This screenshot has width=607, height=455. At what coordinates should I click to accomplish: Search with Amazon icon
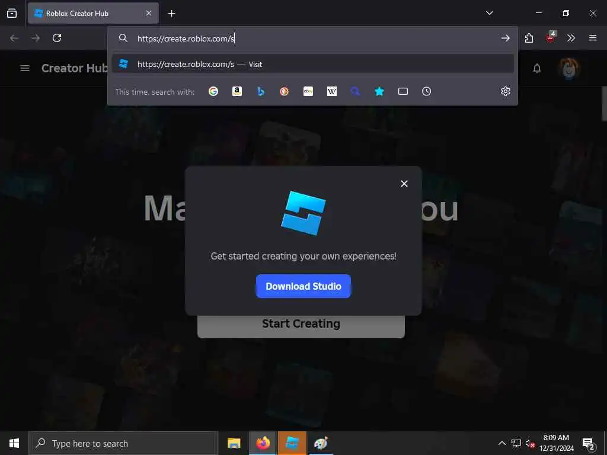(237, 91)
